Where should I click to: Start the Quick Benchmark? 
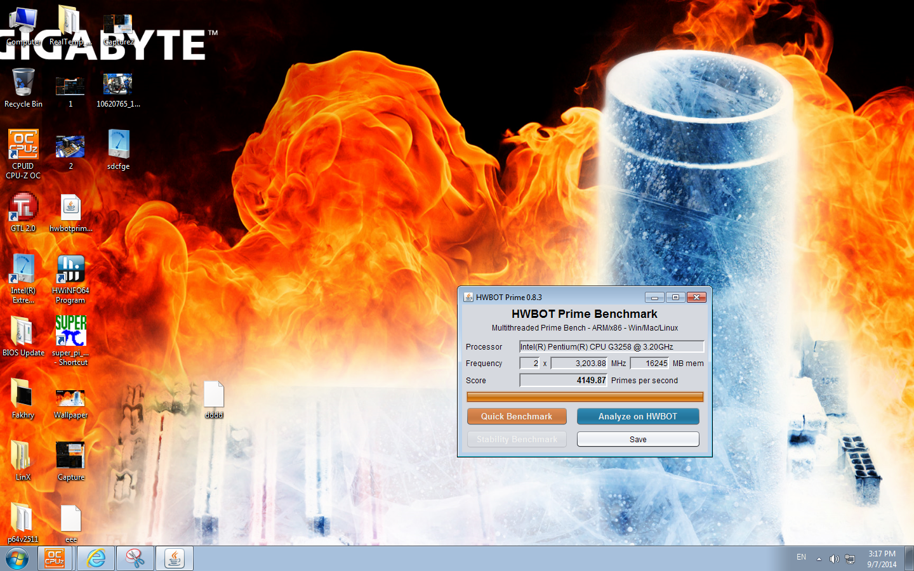click(x=517, y=416)
